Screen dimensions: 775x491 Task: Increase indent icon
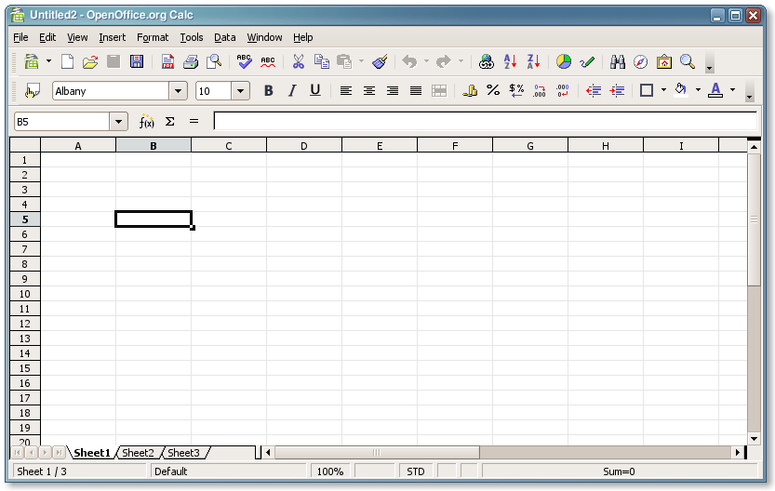(x=617, y=90)
